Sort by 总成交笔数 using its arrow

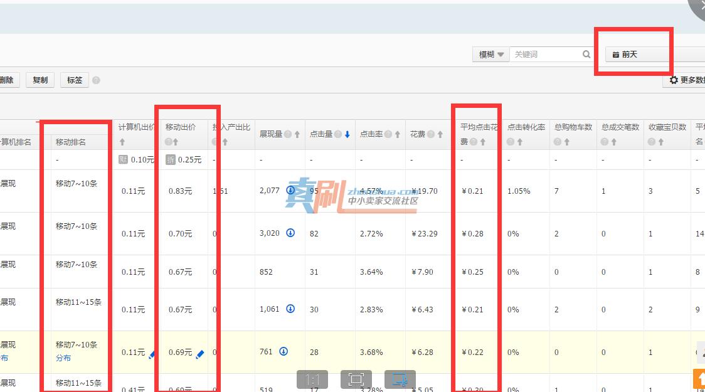point(613,142)
